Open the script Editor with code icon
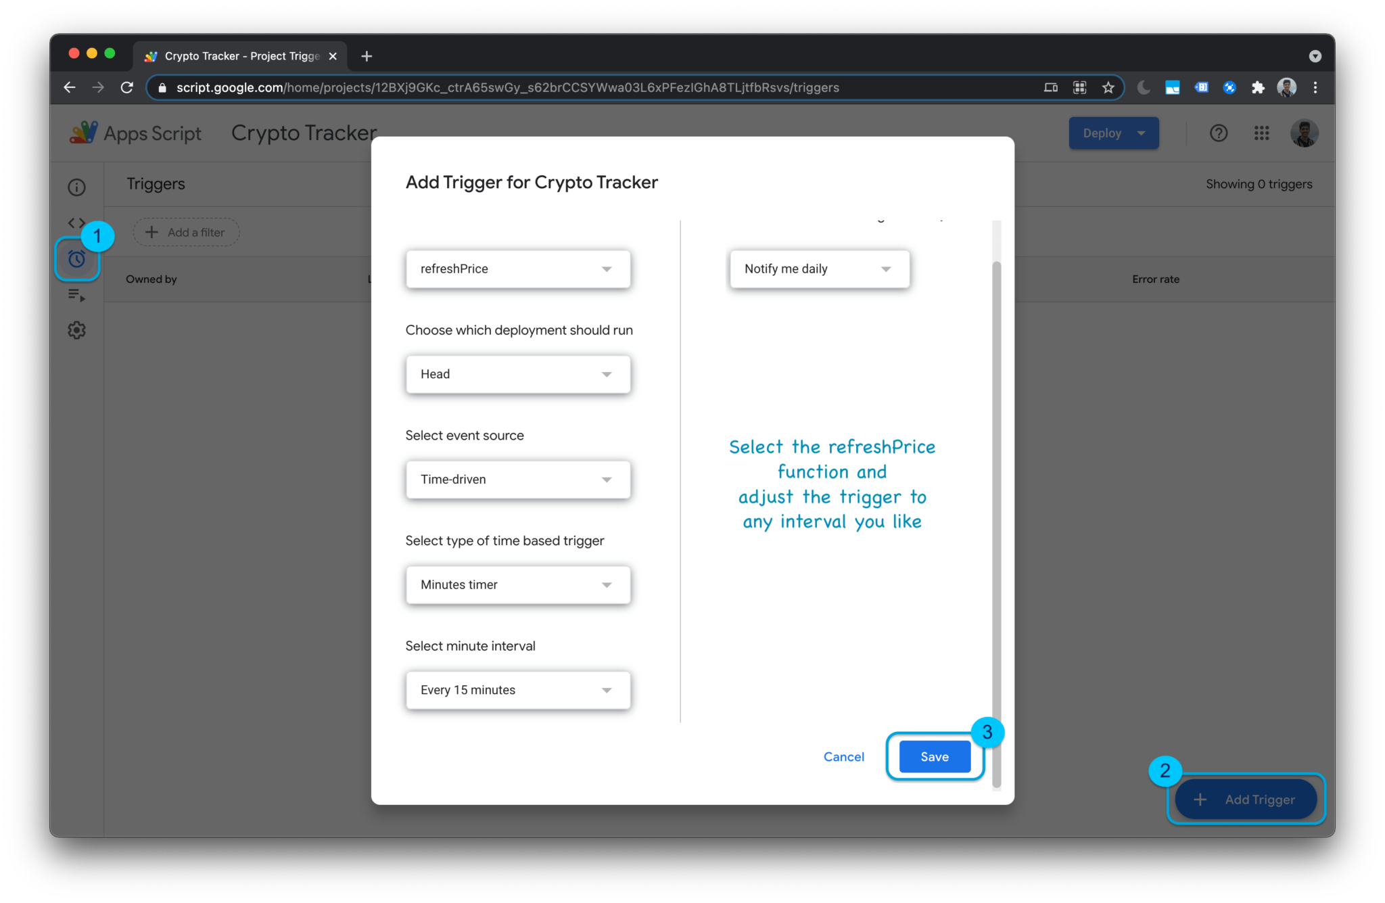Image resolution: width=1385 pixels, height=903 pixels. (76, 223)
